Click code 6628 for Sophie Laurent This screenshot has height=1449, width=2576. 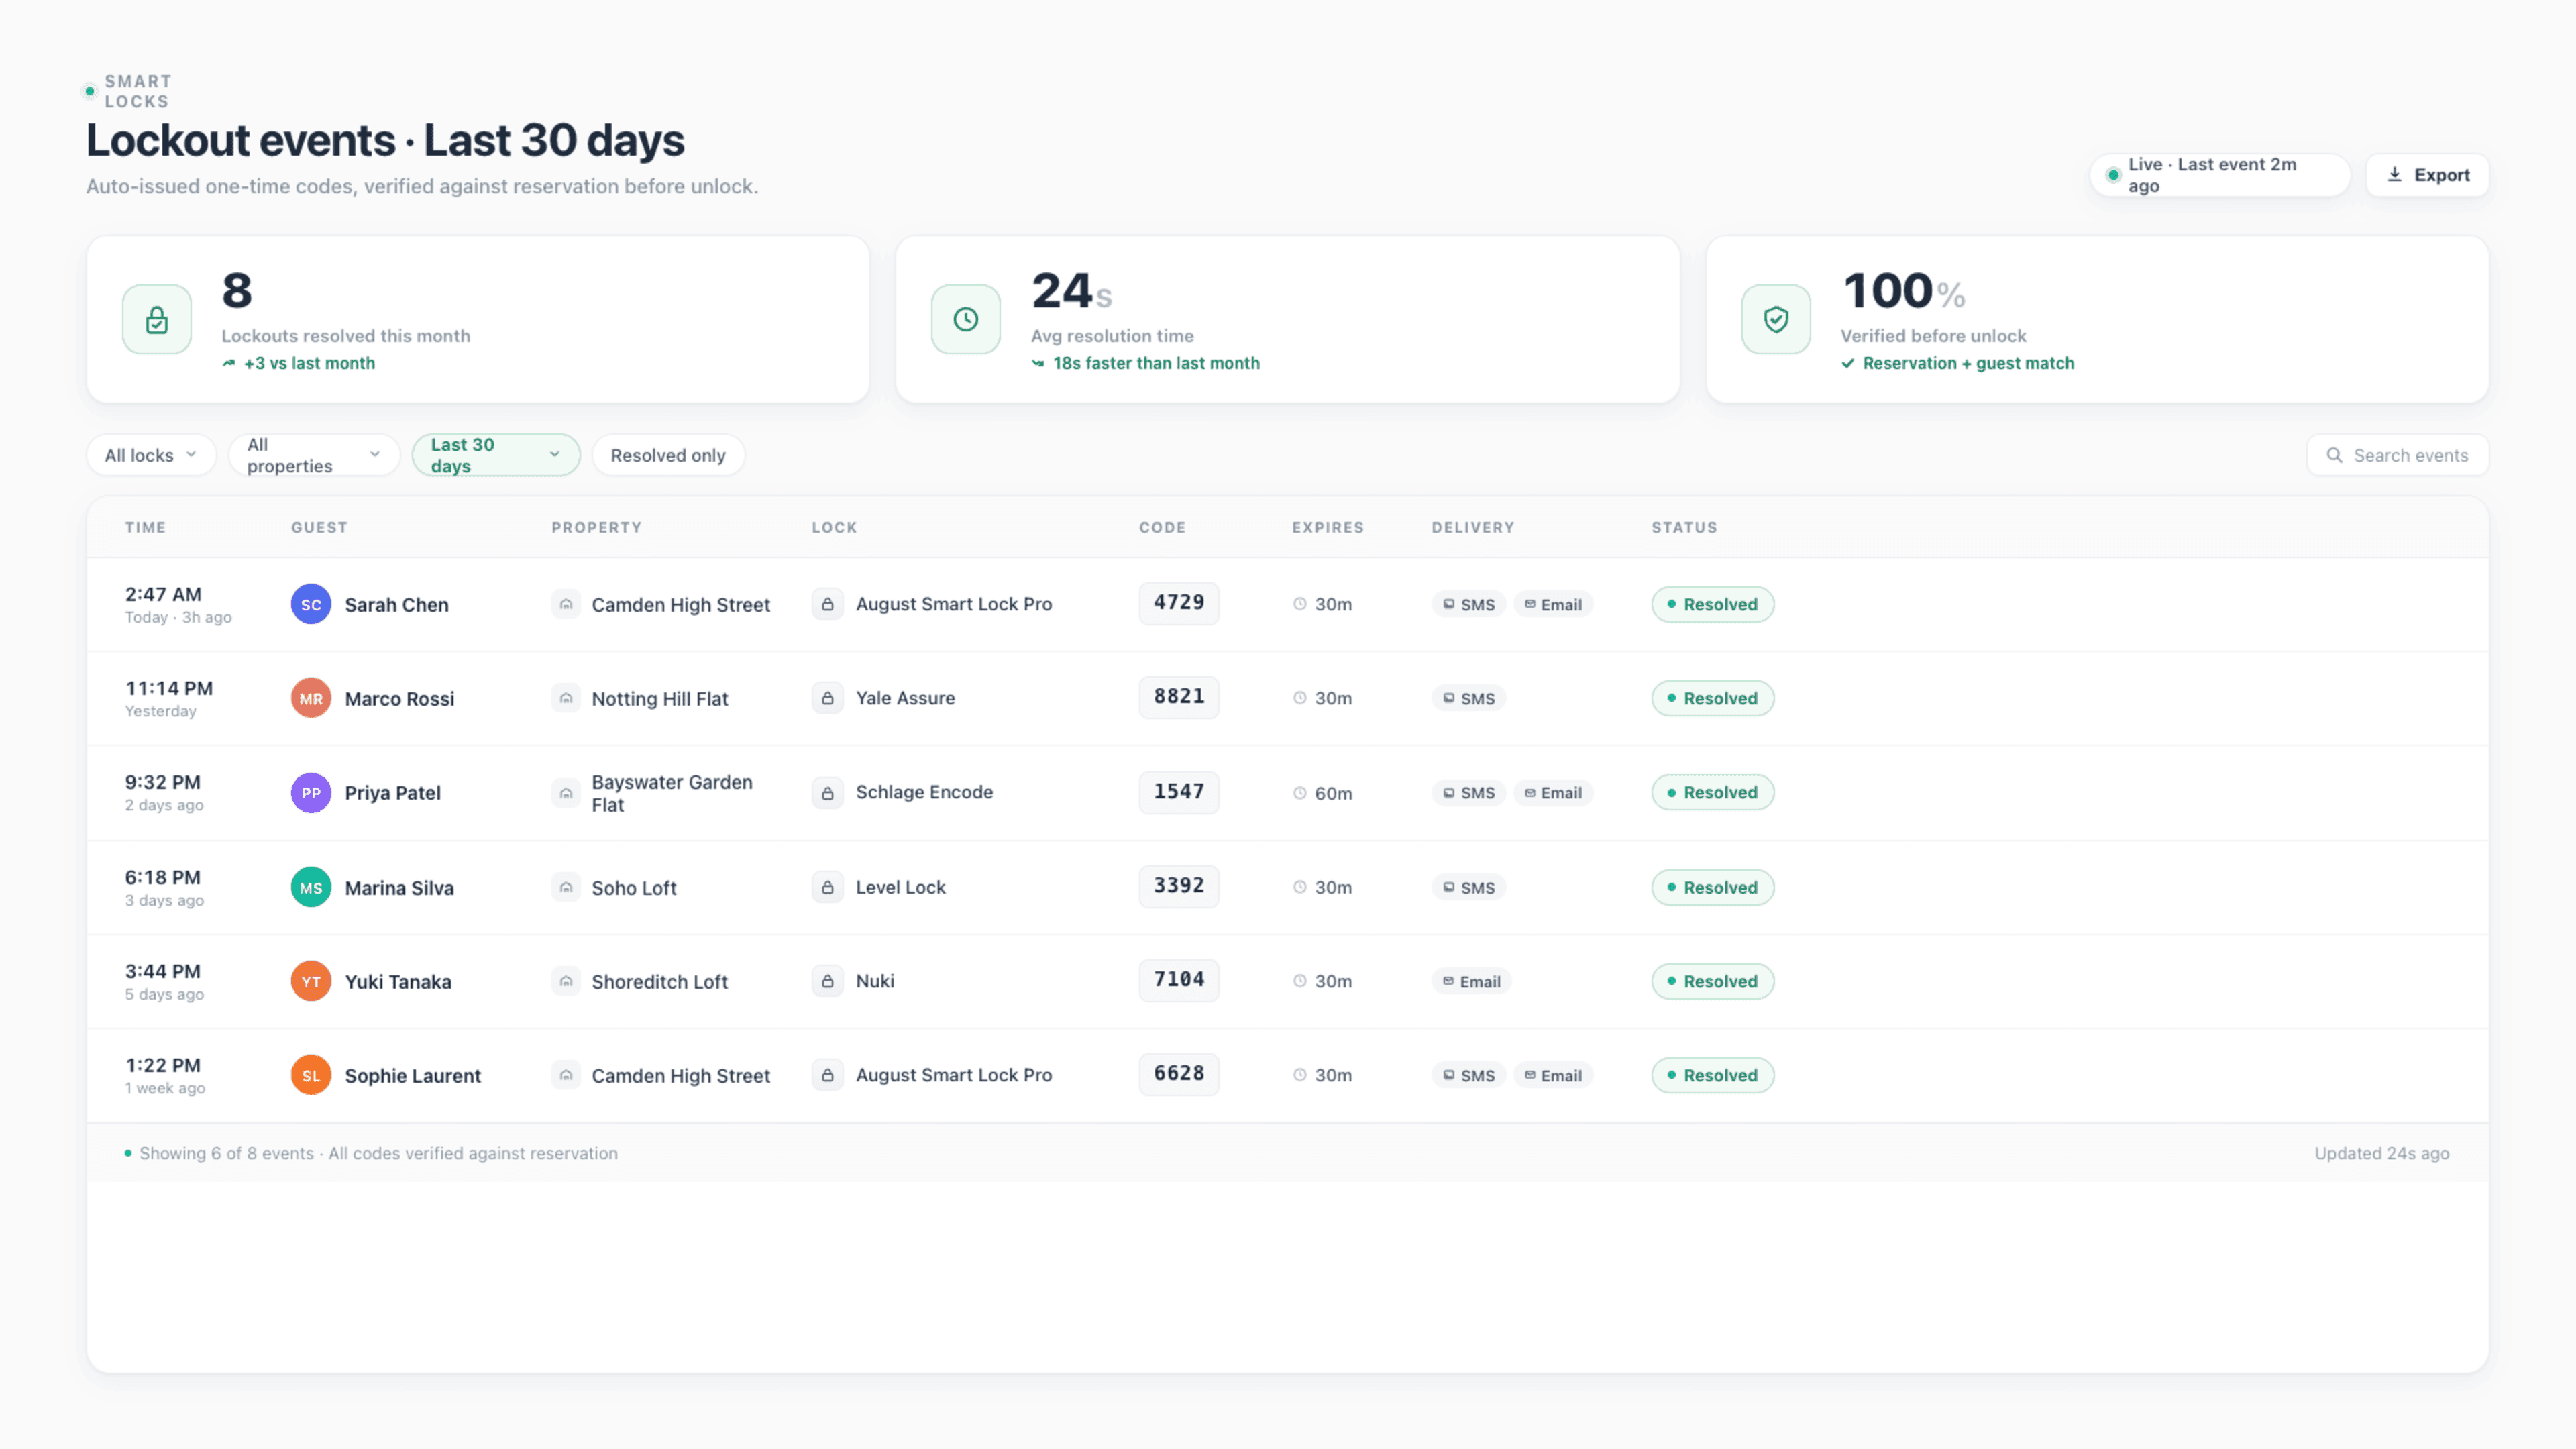tap(1179, 1074)
